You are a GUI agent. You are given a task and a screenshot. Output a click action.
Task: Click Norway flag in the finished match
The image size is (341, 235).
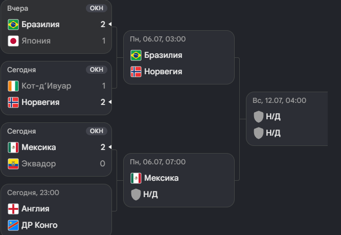13,102
